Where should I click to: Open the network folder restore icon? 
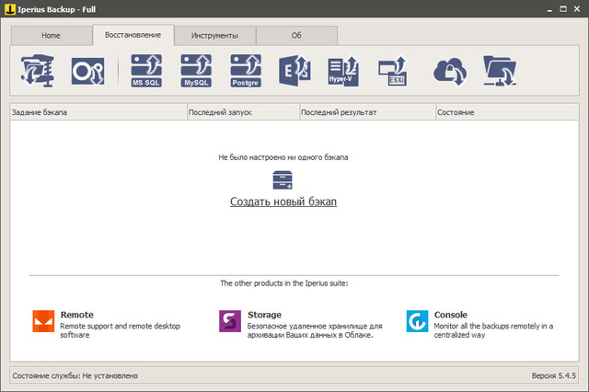point(500,71)
